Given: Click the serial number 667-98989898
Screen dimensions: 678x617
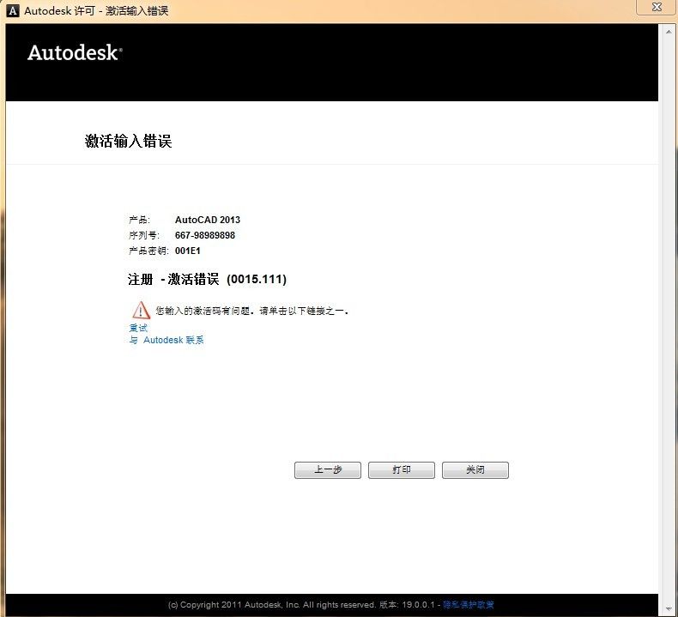Looking at the screenshot, I should click(x=205, y=235).
